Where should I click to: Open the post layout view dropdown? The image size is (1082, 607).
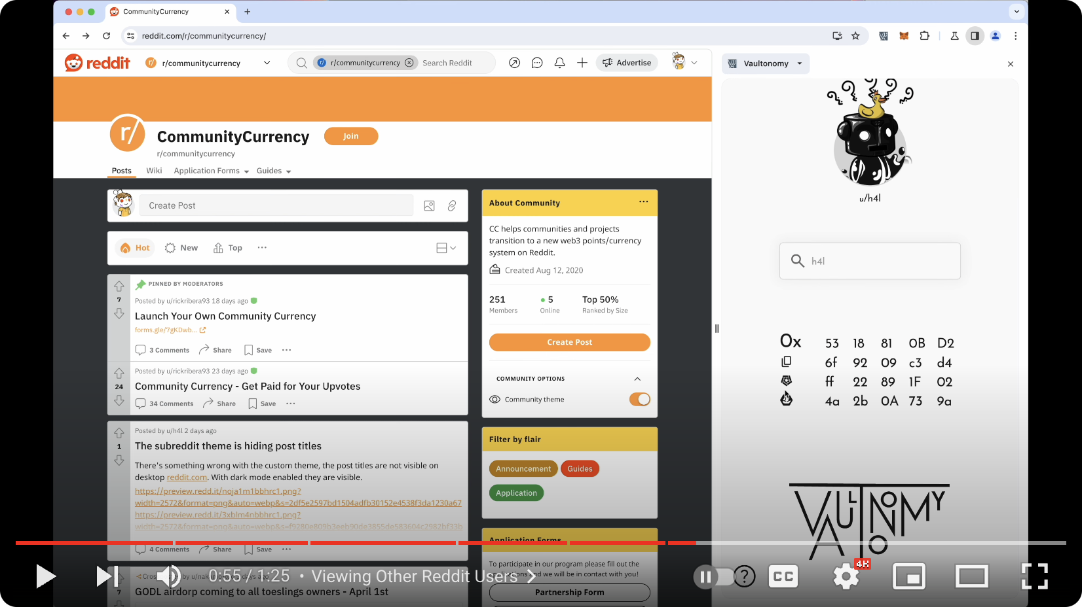[x=446, y=248]
